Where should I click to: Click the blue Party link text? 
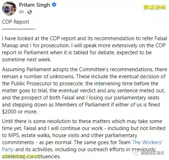[8, 149]
